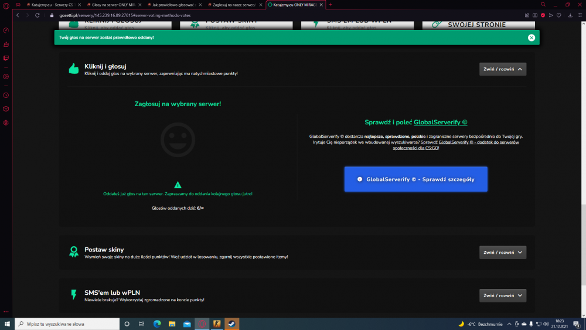Click heart bookmark icon in address bar

coord(558,15)
